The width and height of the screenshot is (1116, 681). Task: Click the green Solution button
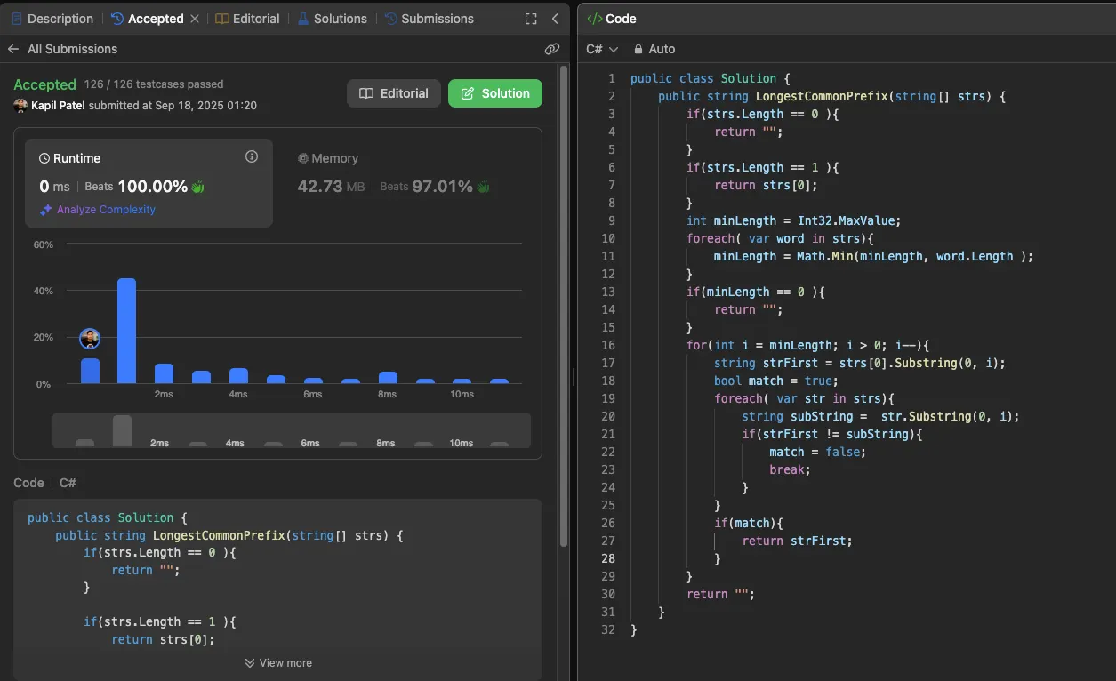coord(494,92)
